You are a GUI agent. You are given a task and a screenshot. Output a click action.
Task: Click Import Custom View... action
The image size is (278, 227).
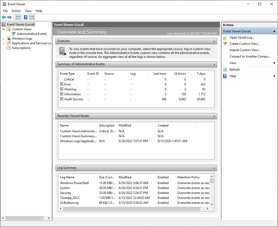click(x=245, y=50)
